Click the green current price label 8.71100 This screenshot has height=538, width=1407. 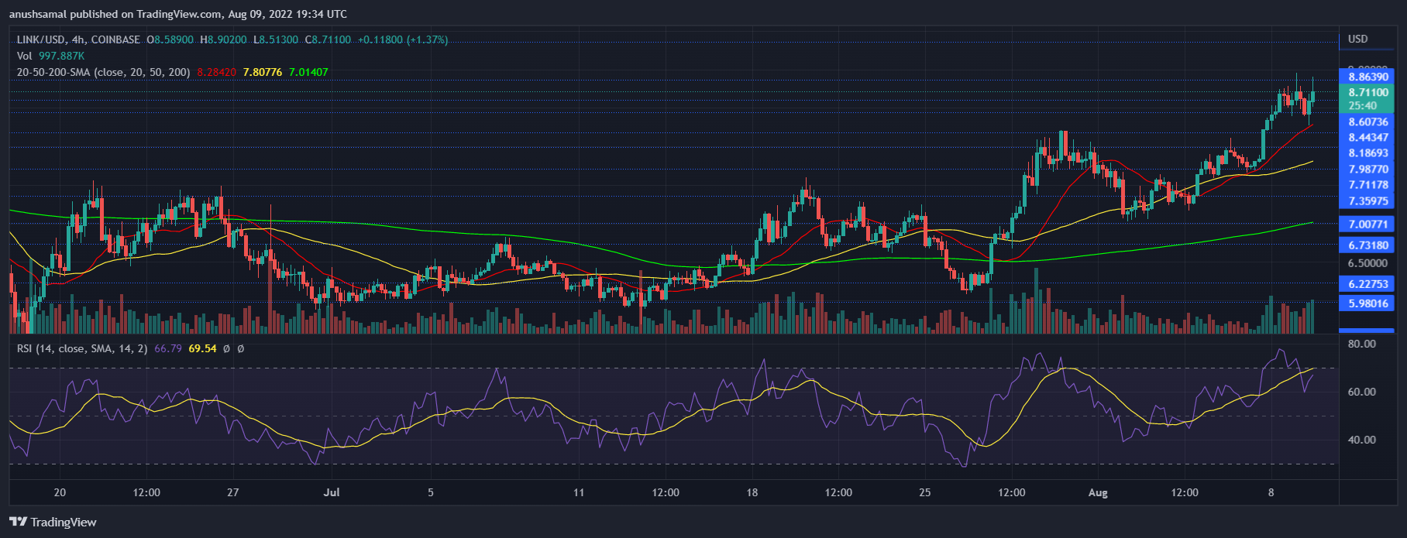click(x=1367, y=92)
